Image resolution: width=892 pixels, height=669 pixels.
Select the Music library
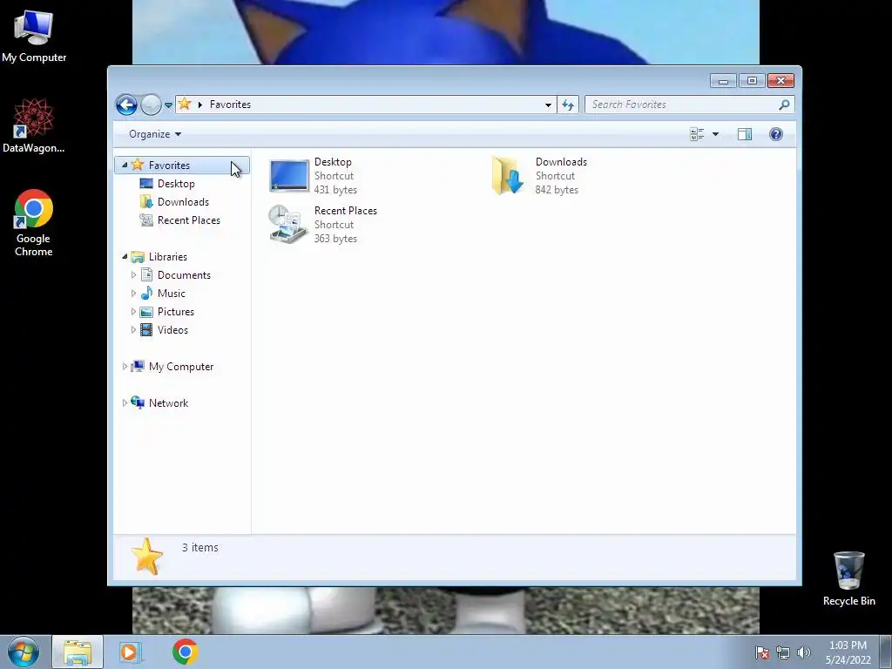coord(172,294)
